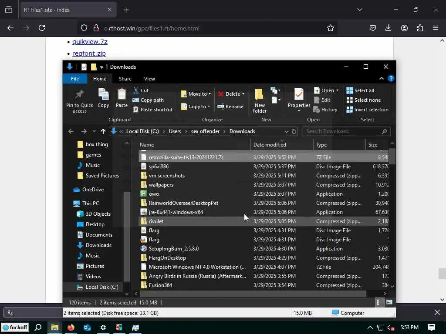Open Firefox downloads arrow icon
Image resolution: width=446 pixels, height=334 pixels.
pyautogui.click(x=388, y=28)
